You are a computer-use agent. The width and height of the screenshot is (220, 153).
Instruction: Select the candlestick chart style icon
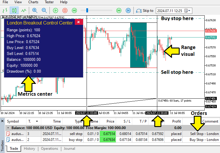tap(14, 11)
